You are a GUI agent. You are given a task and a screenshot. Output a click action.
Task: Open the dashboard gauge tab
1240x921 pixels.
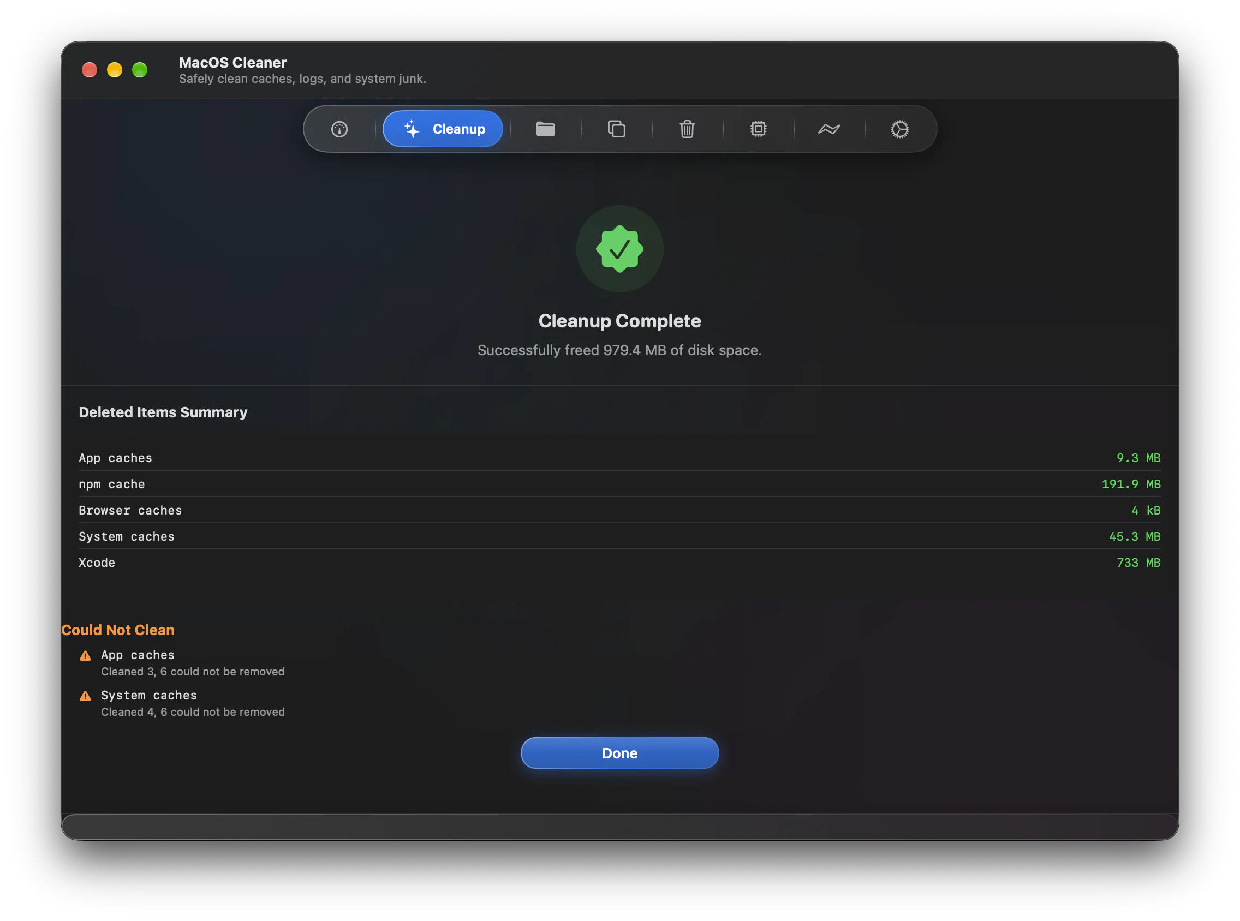pos(339,129)
